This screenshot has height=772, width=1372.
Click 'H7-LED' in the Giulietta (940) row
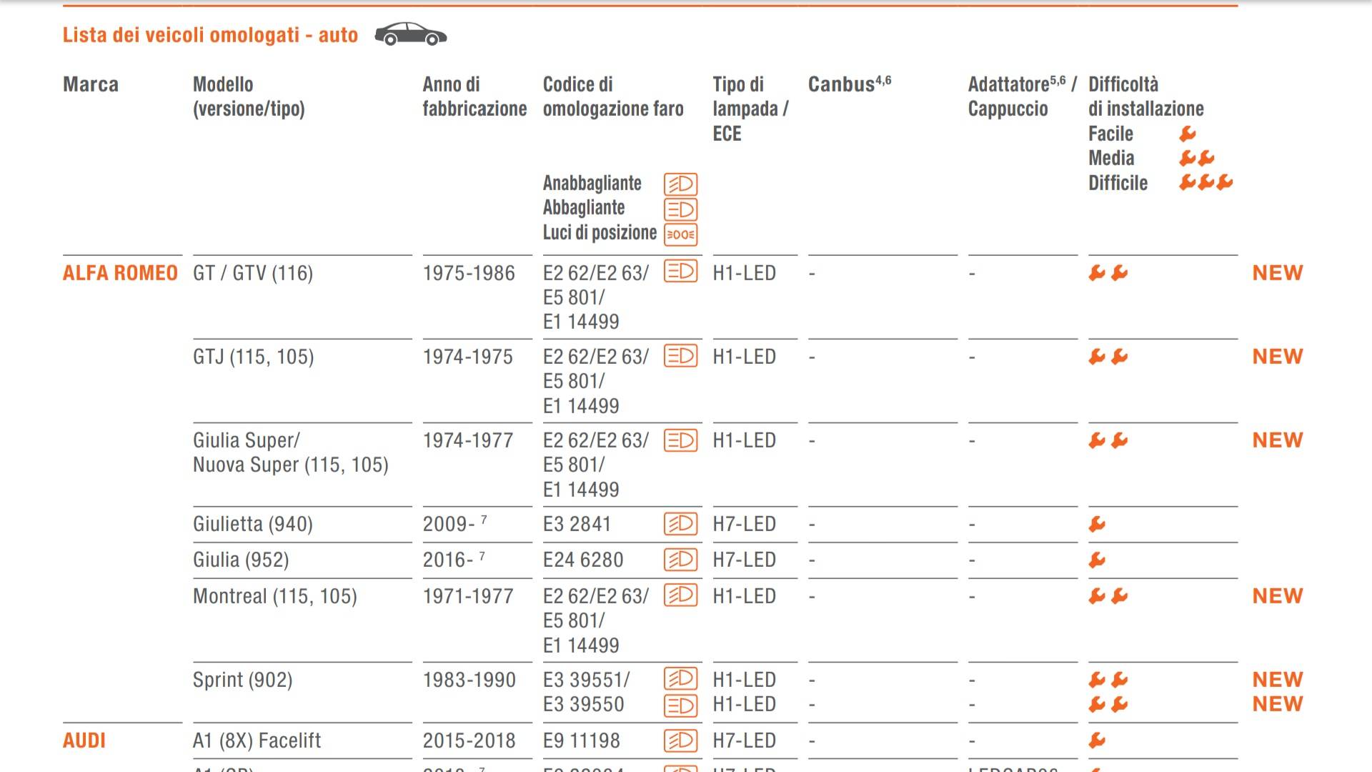[x=745, y=525]
